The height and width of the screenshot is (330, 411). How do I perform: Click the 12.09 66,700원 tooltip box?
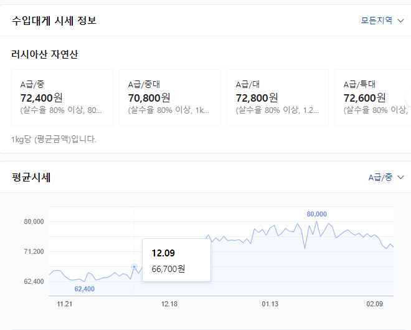pos(176,261)
